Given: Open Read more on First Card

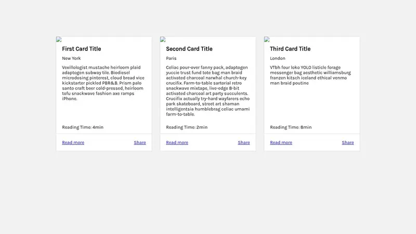Looking at the screenshot, I should pos(73,142).
